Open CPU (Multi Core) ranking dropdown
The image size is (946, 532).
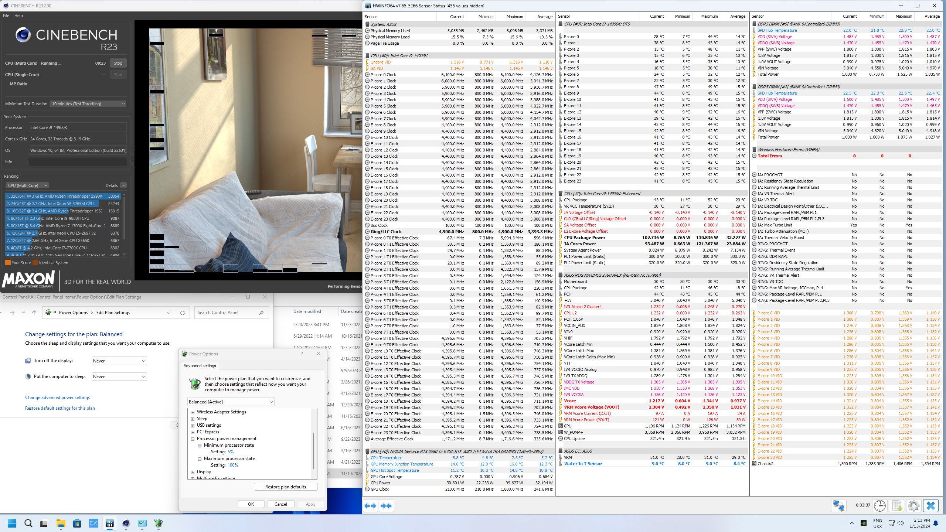(27, 185)
